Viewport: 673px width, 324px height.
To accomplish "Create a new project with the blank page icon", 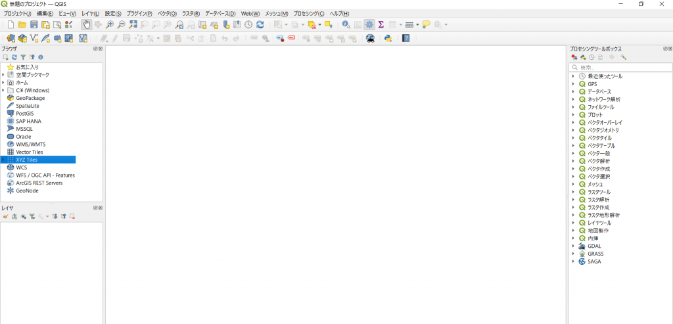I will (x=11, y=25).
